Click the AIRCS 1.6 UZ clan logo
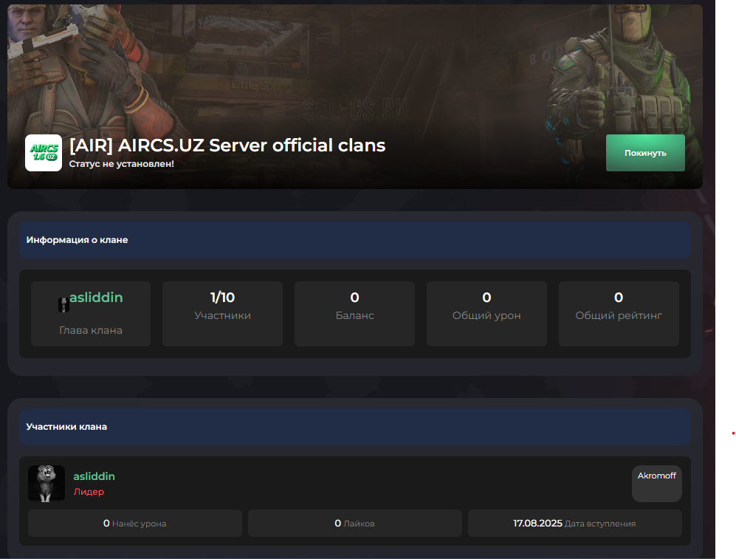The height and width of the screenshot is (559, 736). pos(43,153)
